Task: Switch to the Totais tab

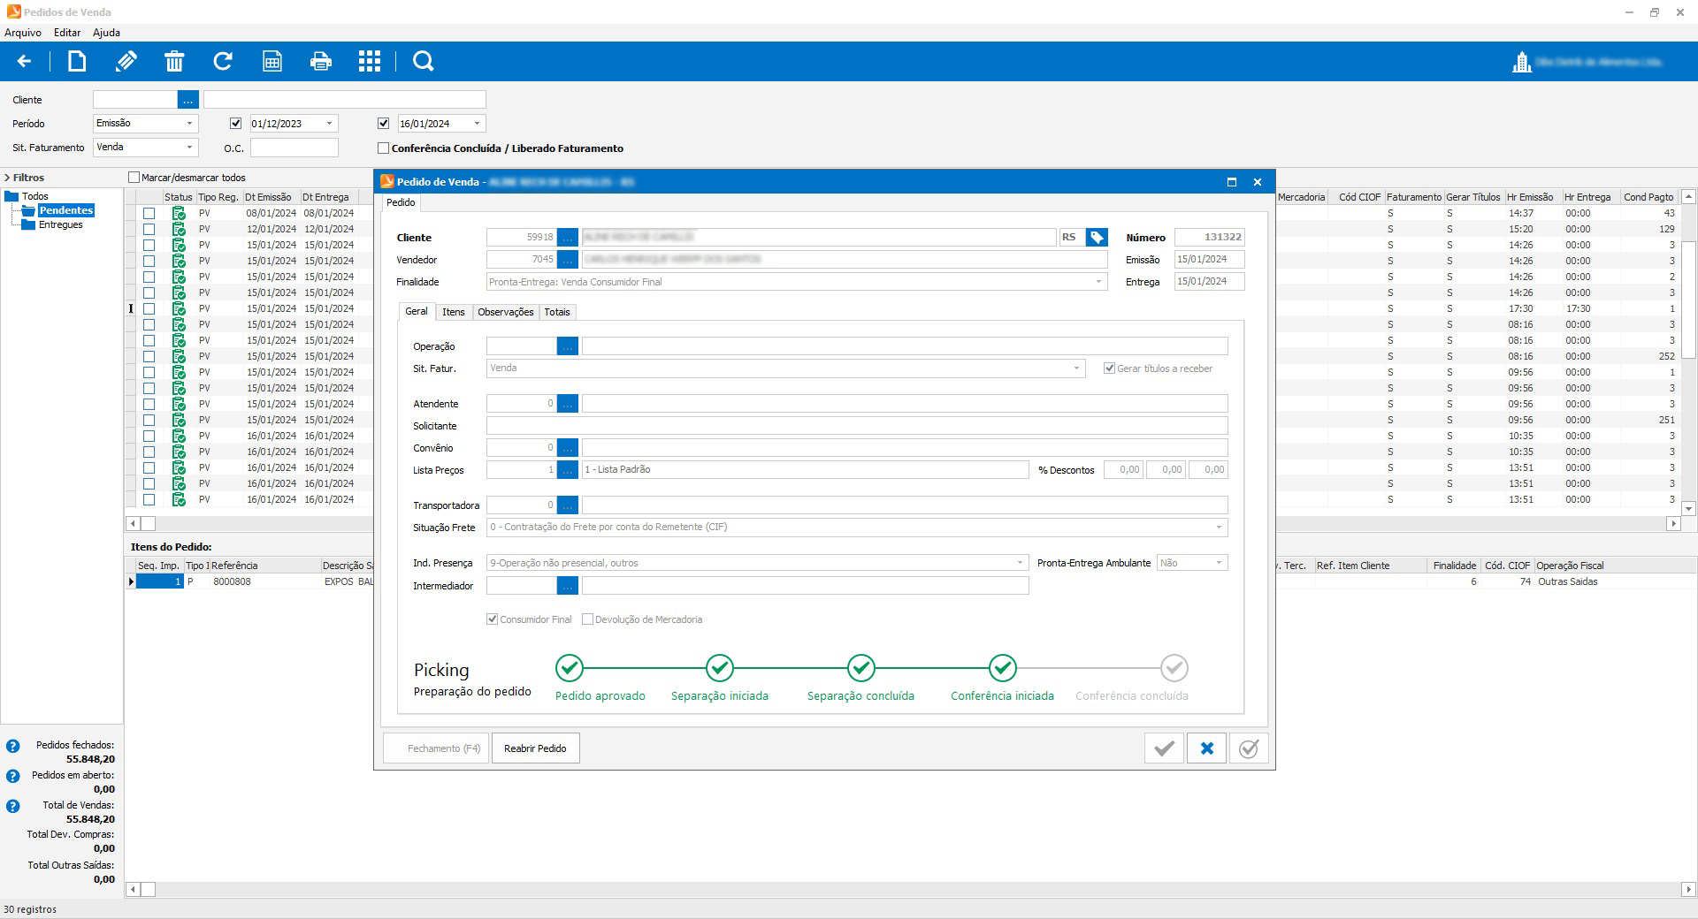Action: [x=557, y=312]
